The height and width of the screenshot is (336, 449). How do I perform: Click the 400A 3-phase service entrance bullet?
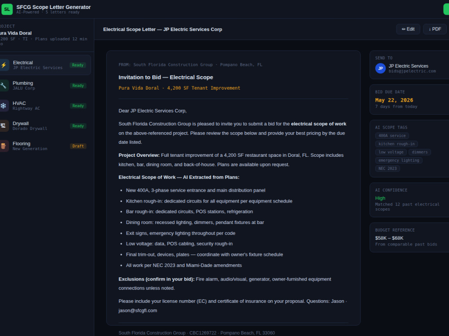[196, 190]
